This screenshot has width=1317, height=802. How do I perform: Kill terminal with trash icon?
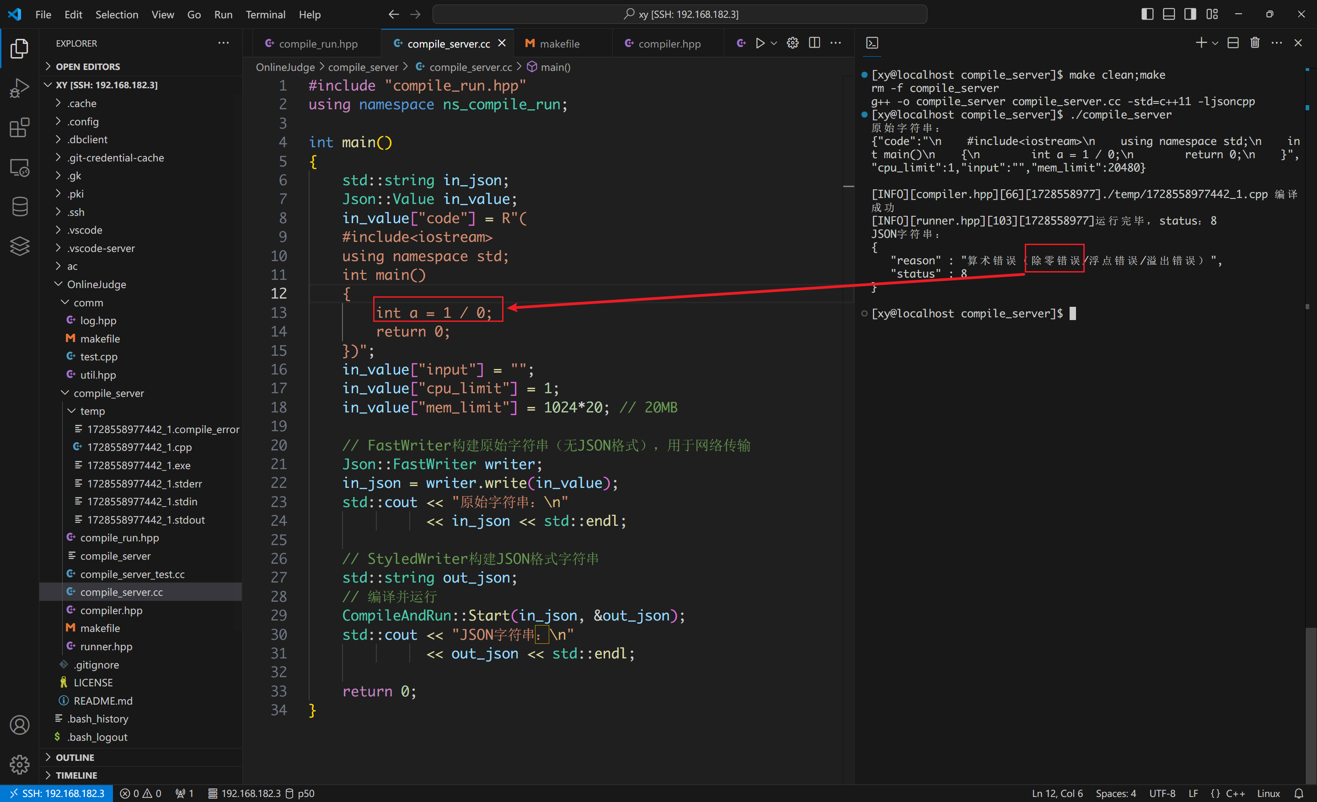[1254, 43]
